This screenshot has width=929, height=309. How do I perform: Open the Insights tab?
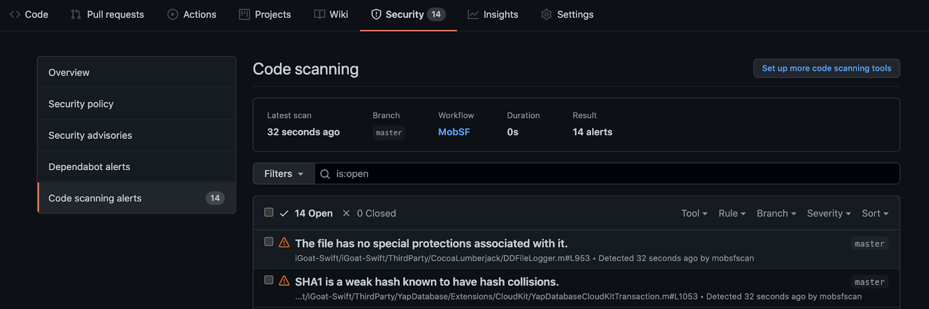coord(493,15)
